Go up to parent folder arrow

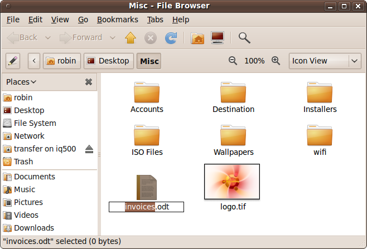(x=131, y=38)
